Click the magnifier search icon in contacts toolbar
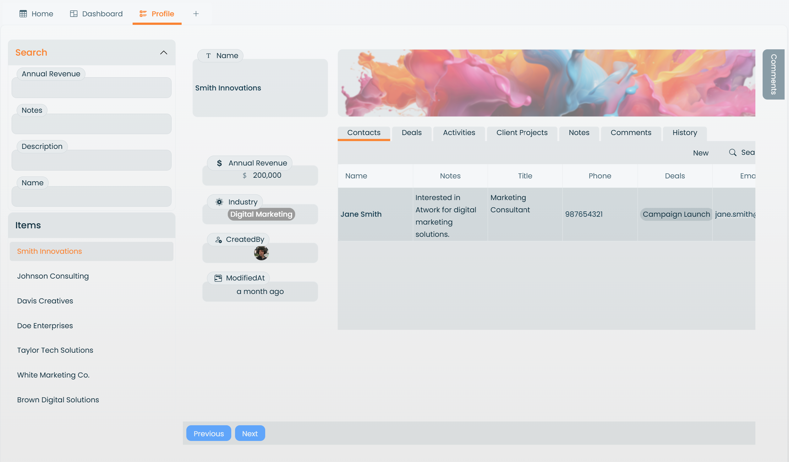The width and height of the screenshot is (789, 462). [x=732, y=153]
